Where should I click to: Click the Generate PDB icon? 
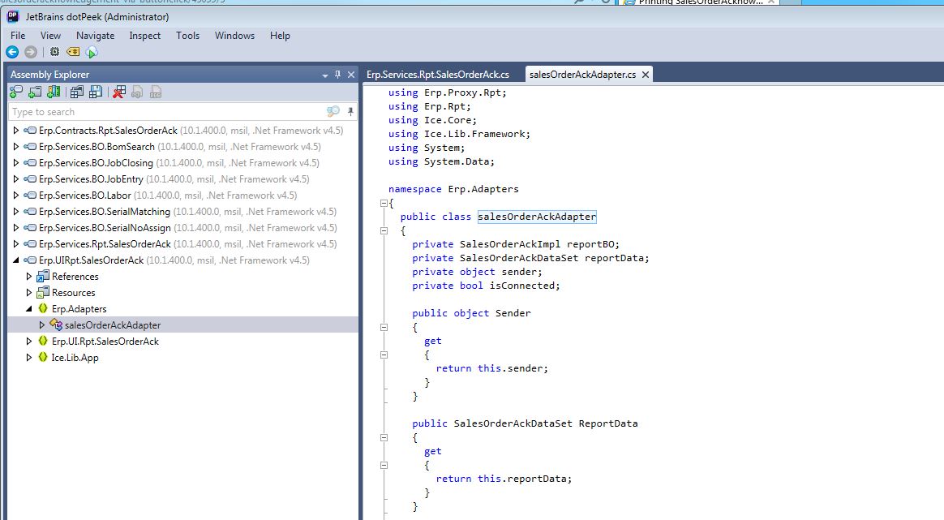156,92
